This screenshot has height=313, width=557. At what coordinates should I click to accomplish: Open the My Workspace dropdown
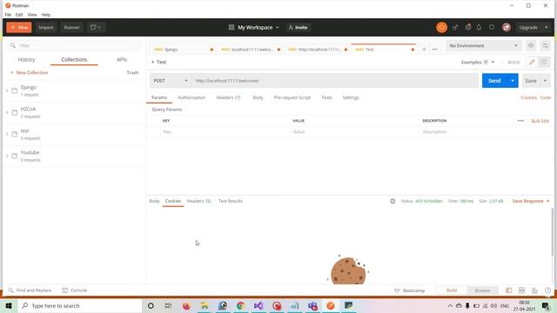pos(253,27)
